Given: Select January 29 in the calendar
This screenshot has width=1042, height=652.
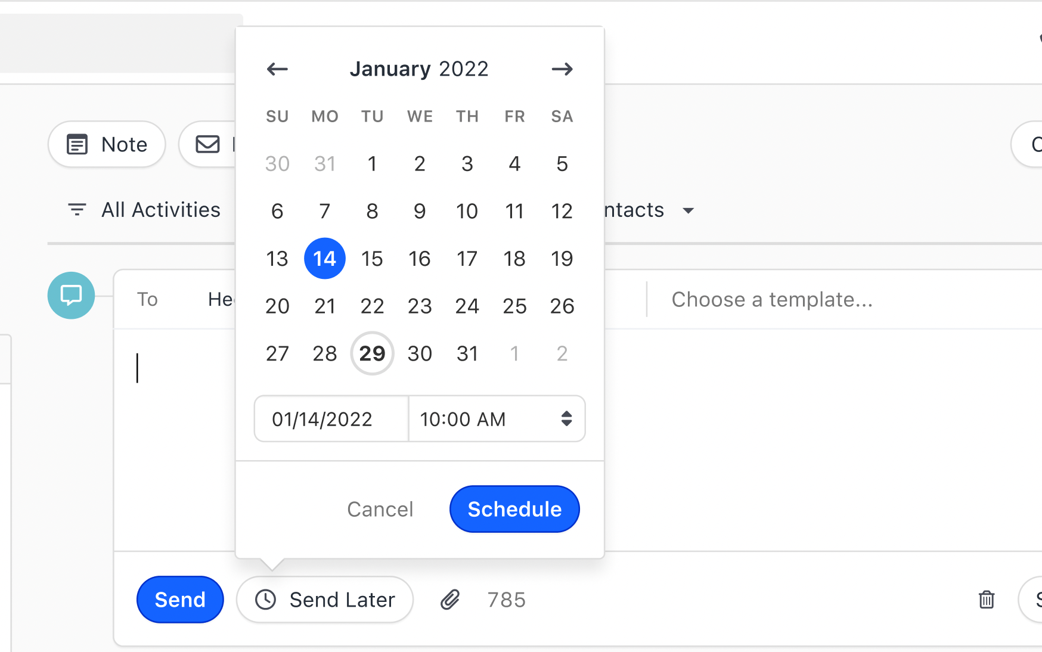Looking at the screenshot, I should [372, 353].
